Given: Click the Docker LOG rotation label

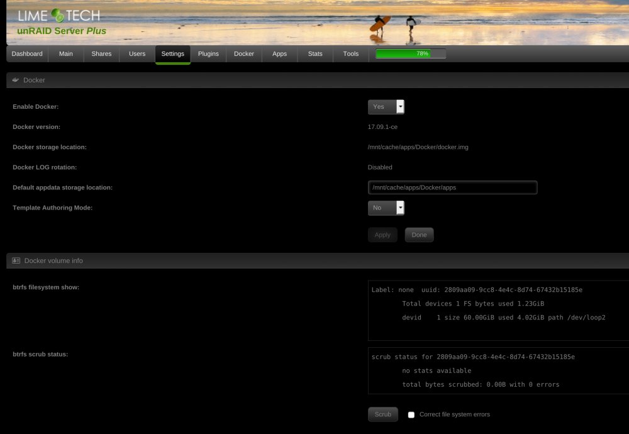Looking at the screenshot, I should point(45,167).
